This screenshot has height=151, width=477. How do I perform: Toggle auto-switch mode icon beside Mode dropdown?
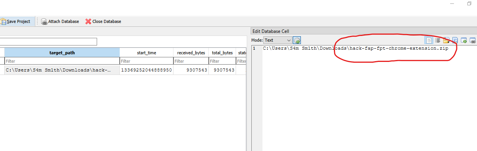tap(297, 40)
